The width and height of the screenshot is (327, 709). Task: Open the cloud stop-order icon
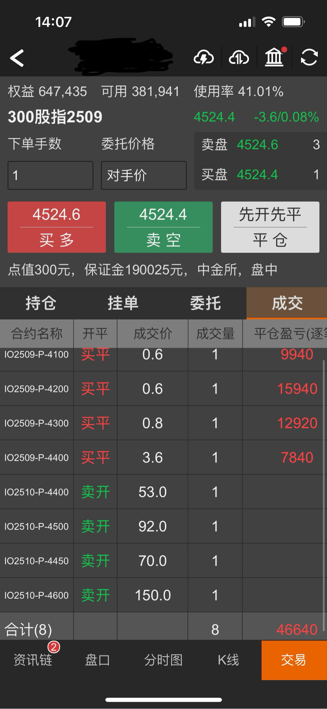(239, 58)
